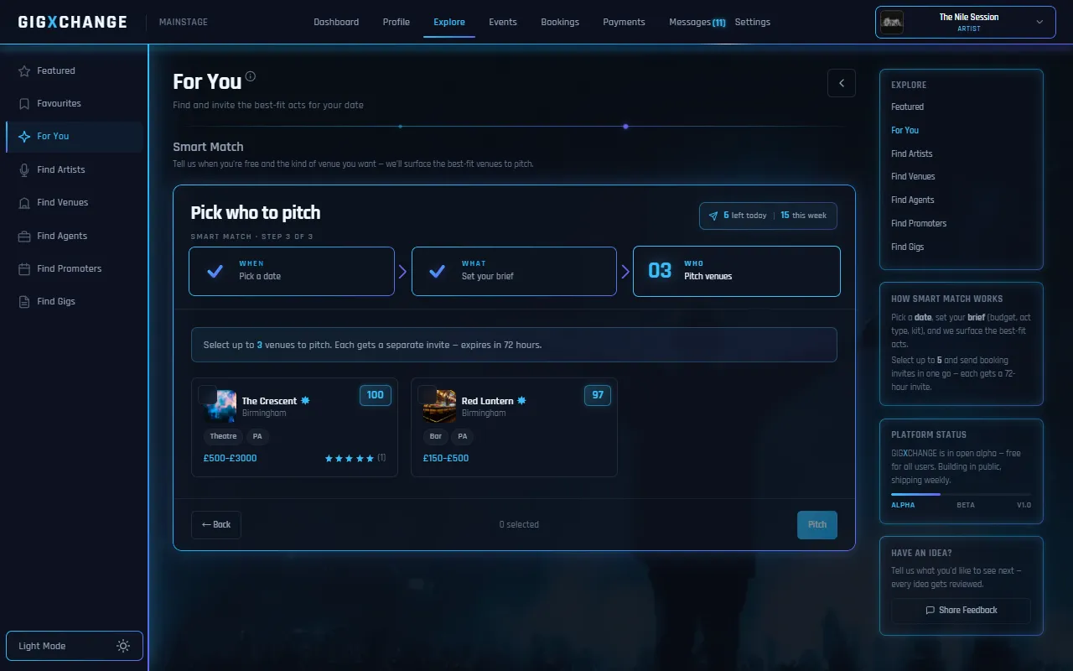Click the Share Feedback button
Screen dimensions: 1073x671
tap(961, 611)
